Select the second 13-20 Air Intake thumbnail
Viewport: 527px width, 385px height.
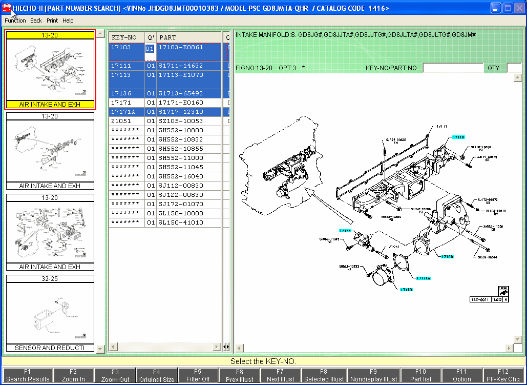(x=50, y=151)
